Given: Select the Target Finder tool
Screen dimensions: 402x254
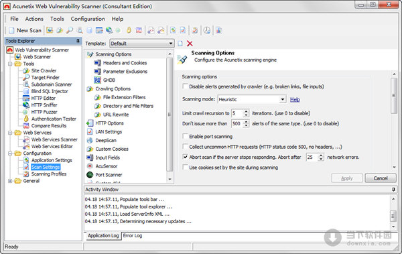Looking at the screenshot, I should coord(45,78).
